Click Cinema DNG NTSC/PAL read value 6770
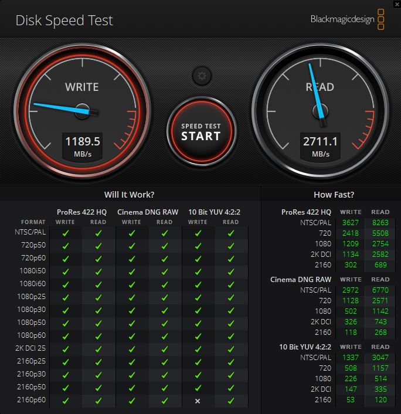The image size is (401, 414). [380, 290]
